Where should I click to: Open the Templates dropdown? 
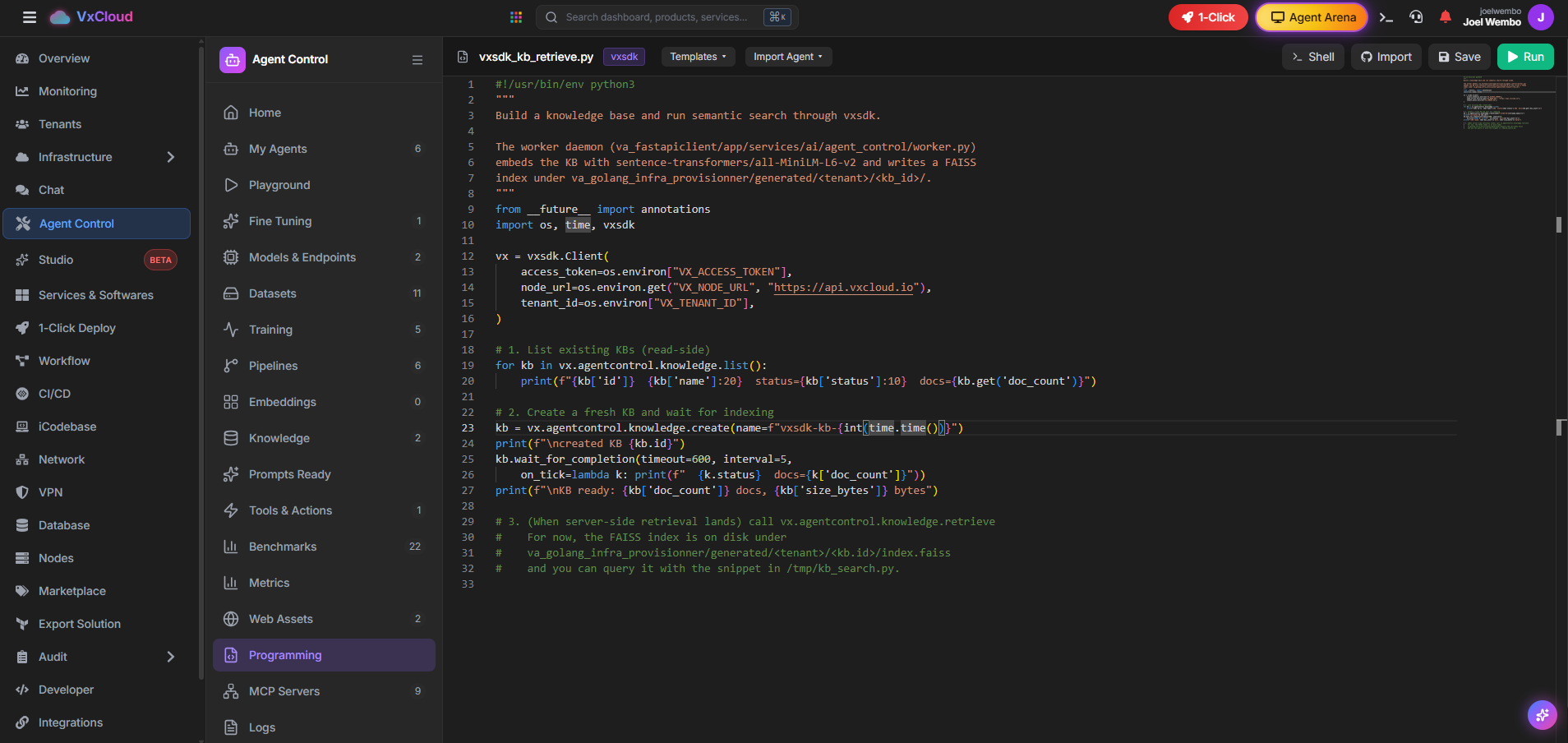point(698,57)
